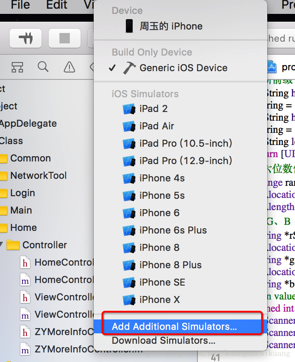Screen dimensions: 295x362
Task: Select the Class group
Action: click(11, 141)
